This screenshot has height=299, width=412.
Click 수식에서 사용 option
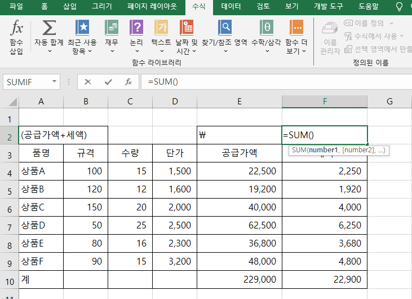coord(370,36)
